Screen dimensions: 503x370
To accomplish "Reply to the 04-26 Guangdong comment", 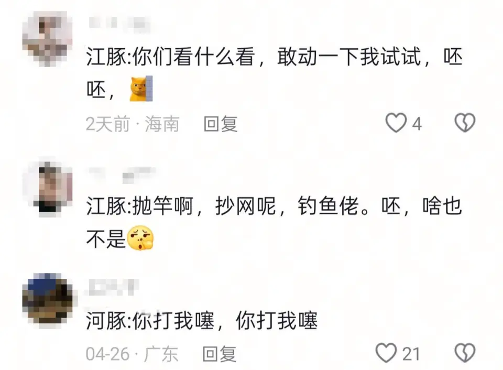I will tap(220, 354).
